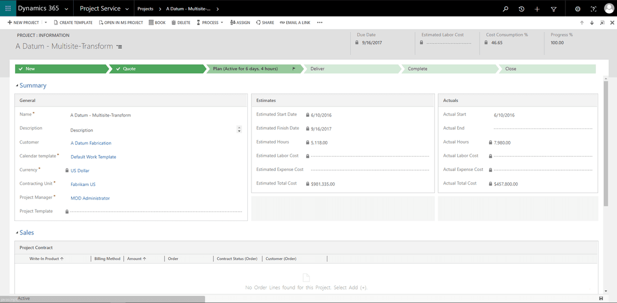This screenshot has height=303, width=617.
Task: Click the search magnifier icon
Action: [506, 9]
